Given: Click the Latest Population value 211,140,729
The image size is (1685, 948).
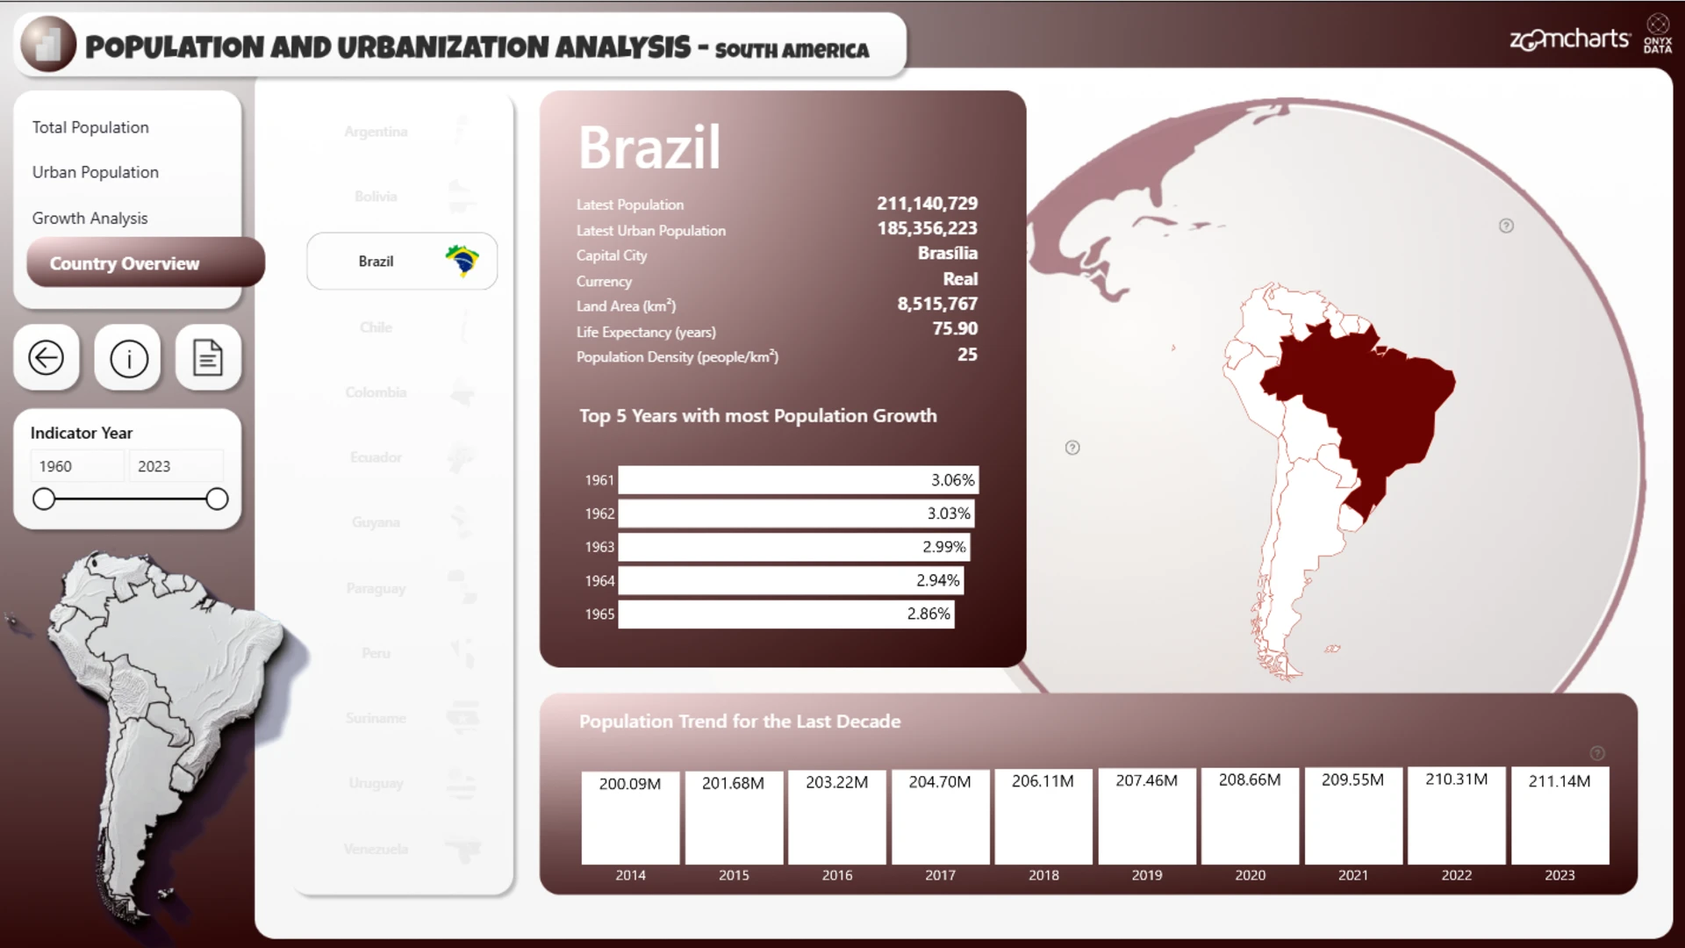Looking at the screenshot, I should 927,204.
